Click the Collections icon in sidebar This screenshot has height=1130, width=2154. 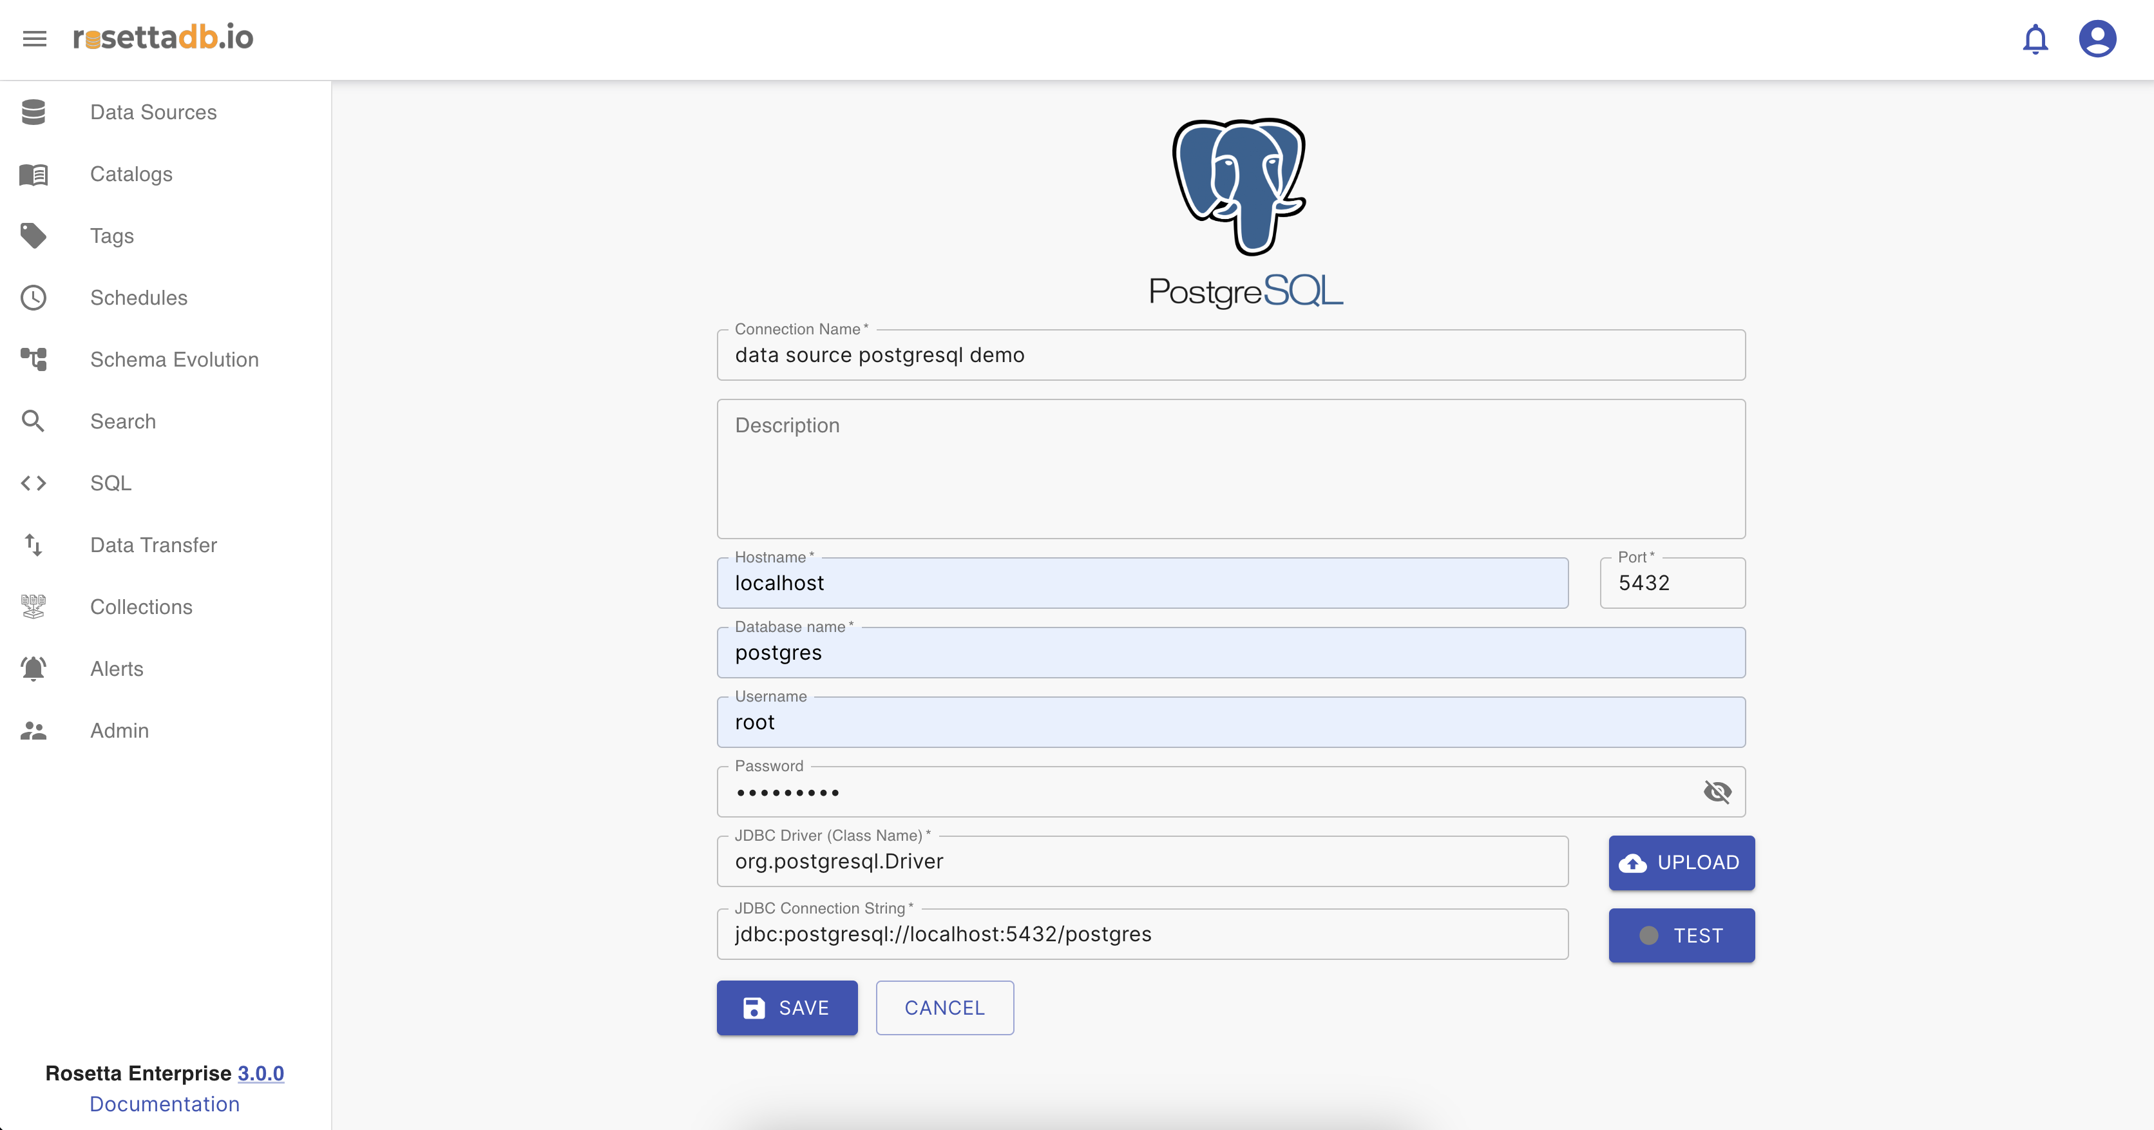33,606
